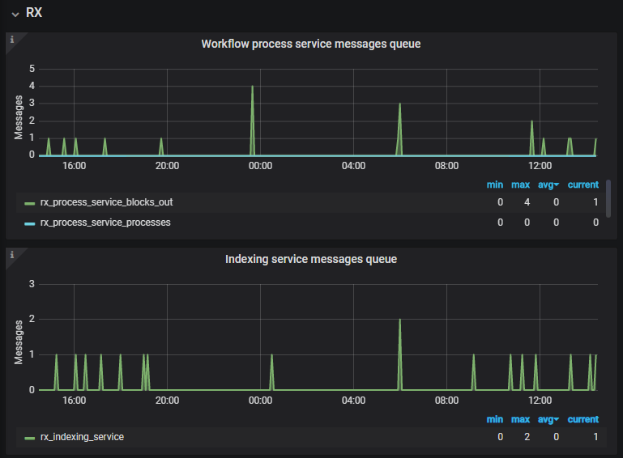Sort Indexing panel legend by current

[x=582, y=419]
